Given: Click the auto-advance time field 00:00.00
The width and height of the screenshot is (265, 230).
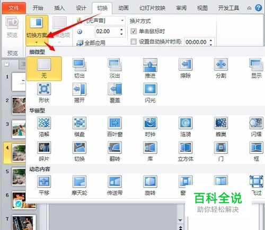Looking at the screenshot, I should [197, 42].
